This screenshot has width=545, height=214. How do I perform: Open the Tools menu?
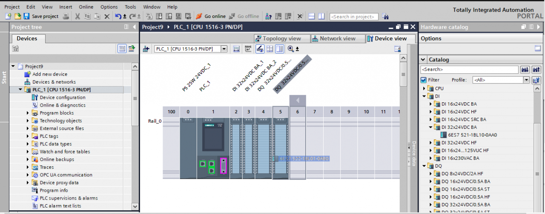click(130, 7)
